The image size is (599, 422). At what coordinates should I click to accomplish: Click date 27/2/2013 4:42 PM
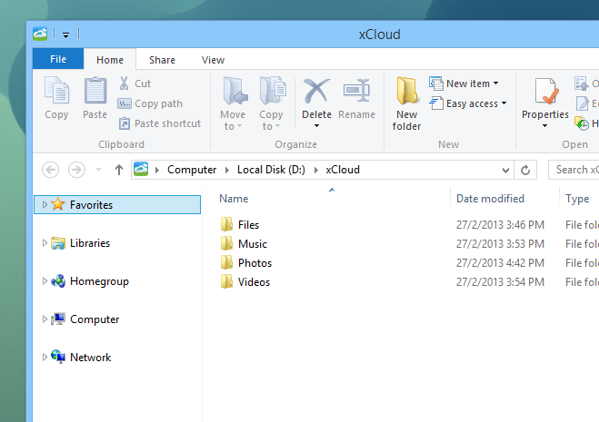tap(500, 263)
